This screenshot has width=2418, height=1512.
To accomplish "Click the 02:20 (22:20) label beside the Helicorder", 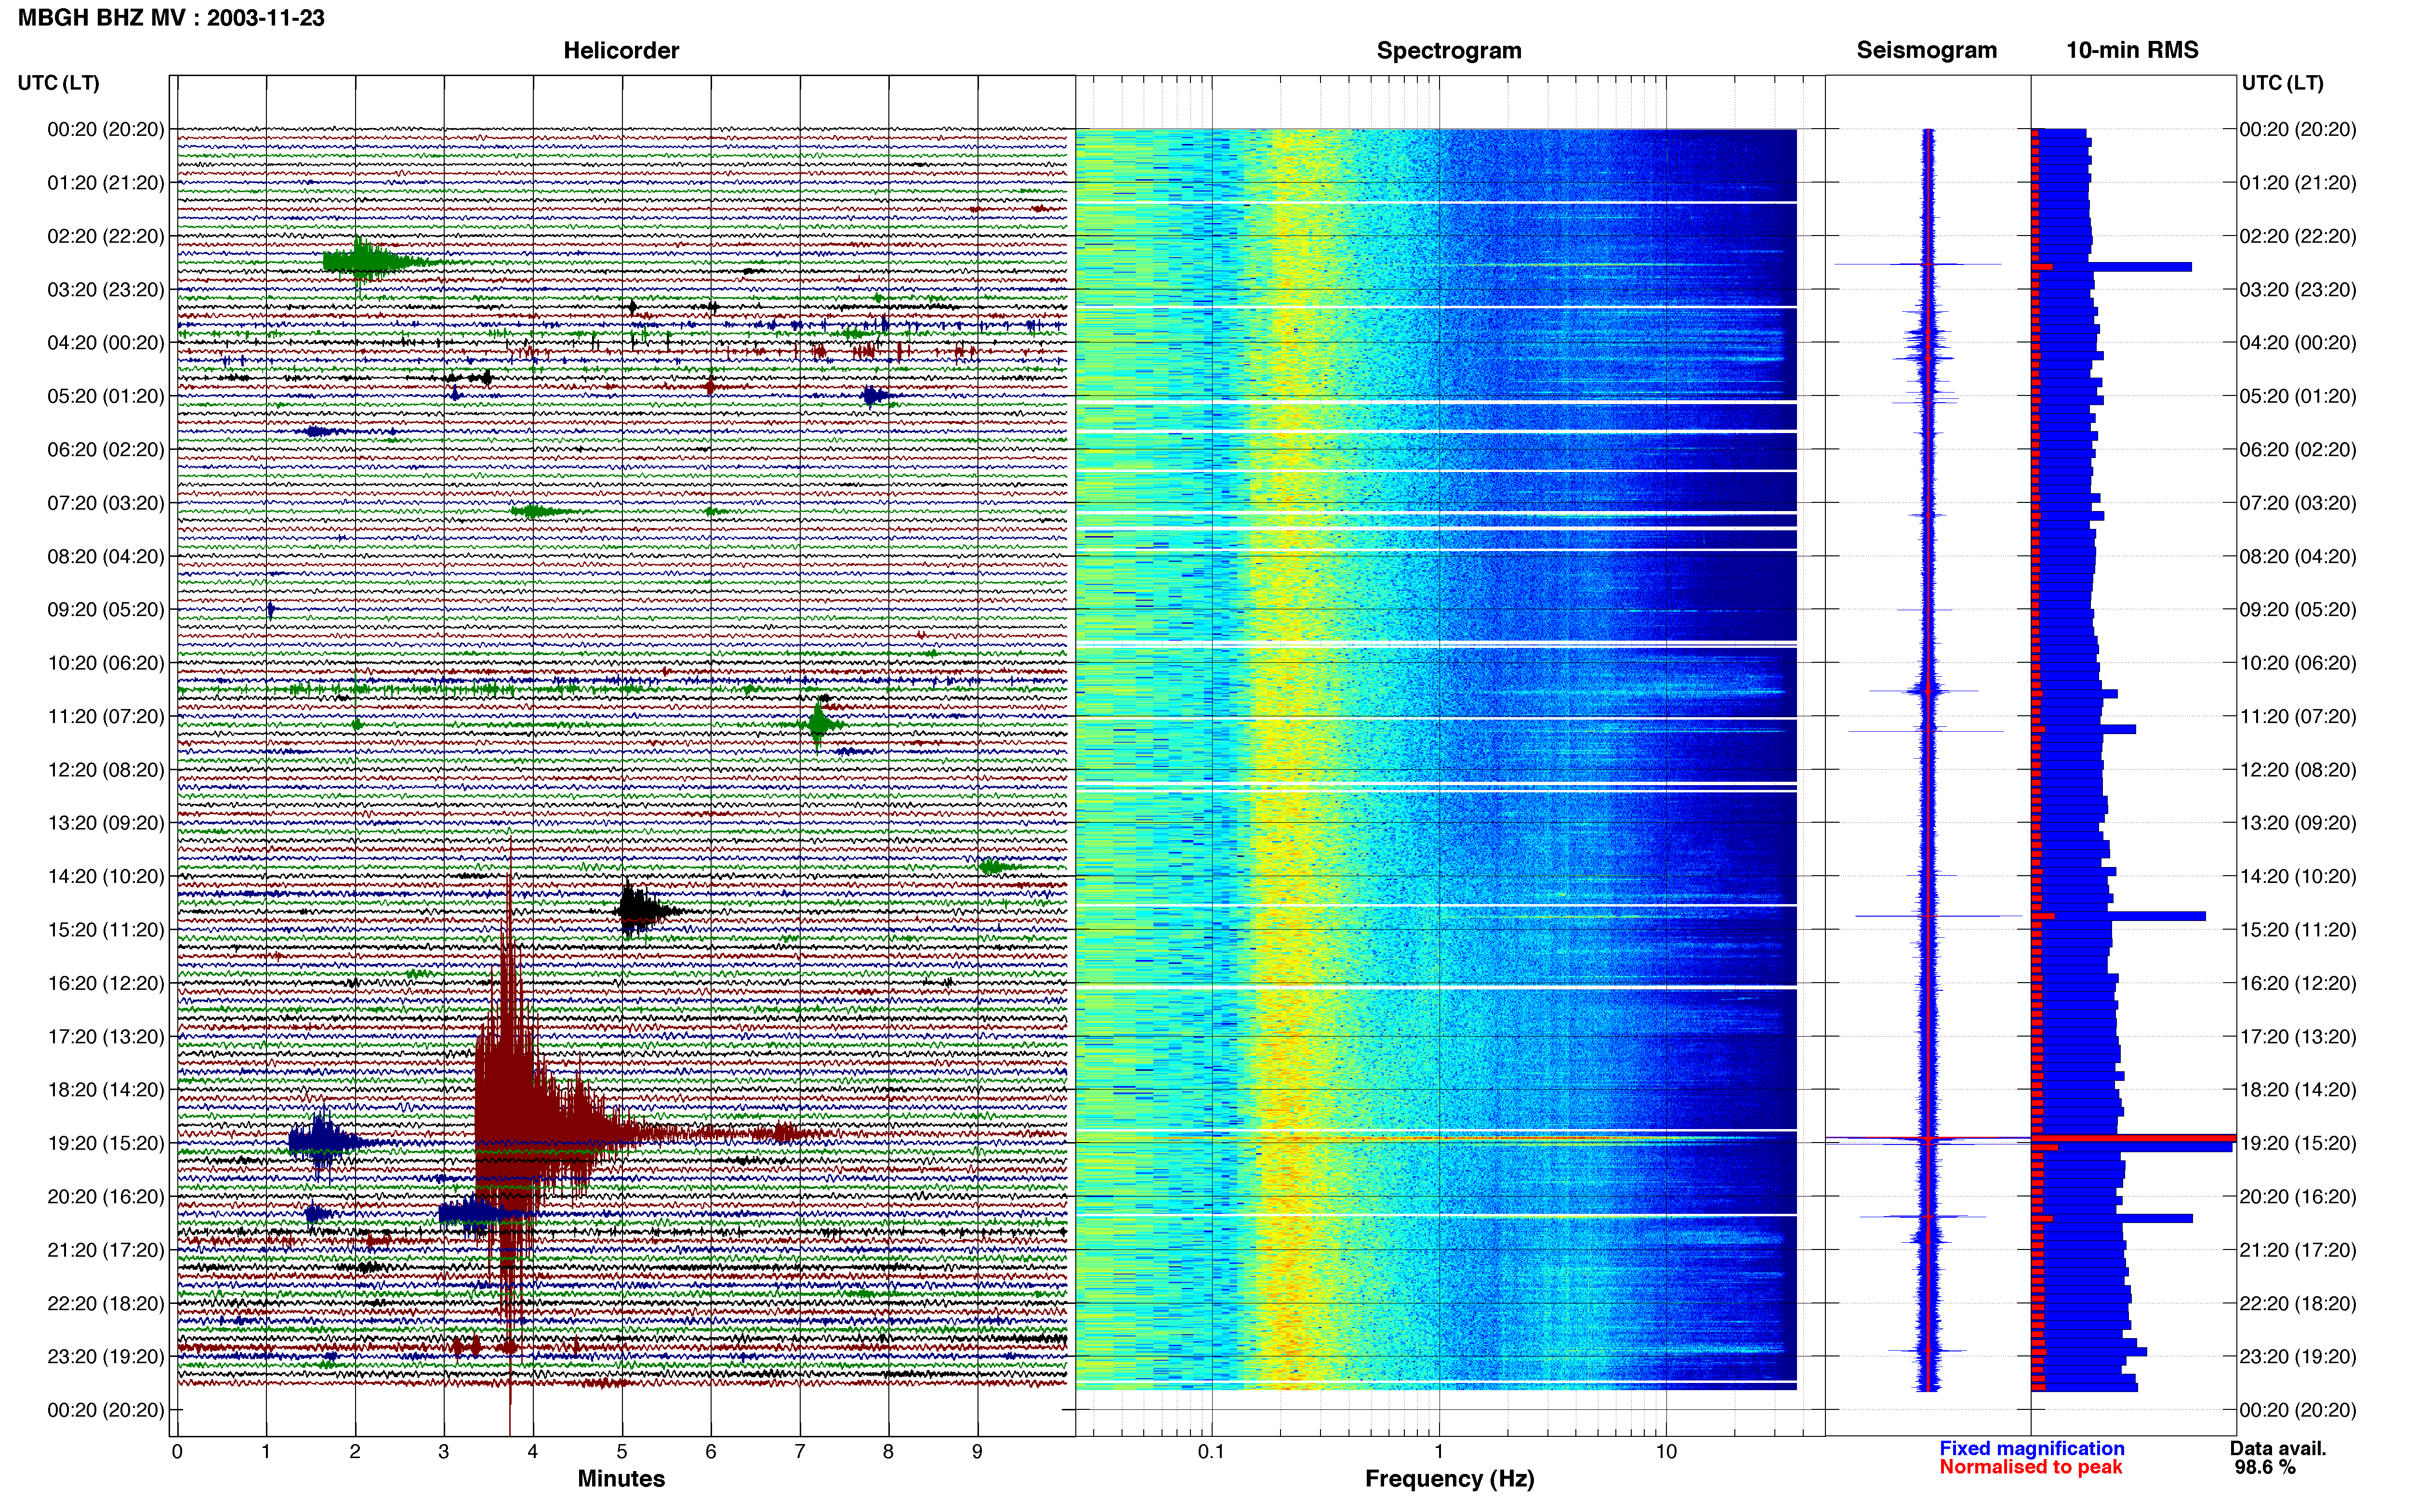I will click(x=106, y=236).
